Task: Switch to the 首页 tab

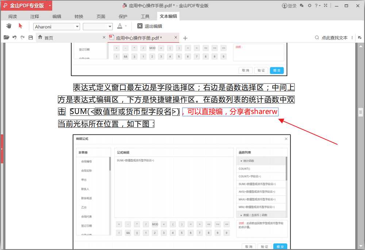Action: 49,37
